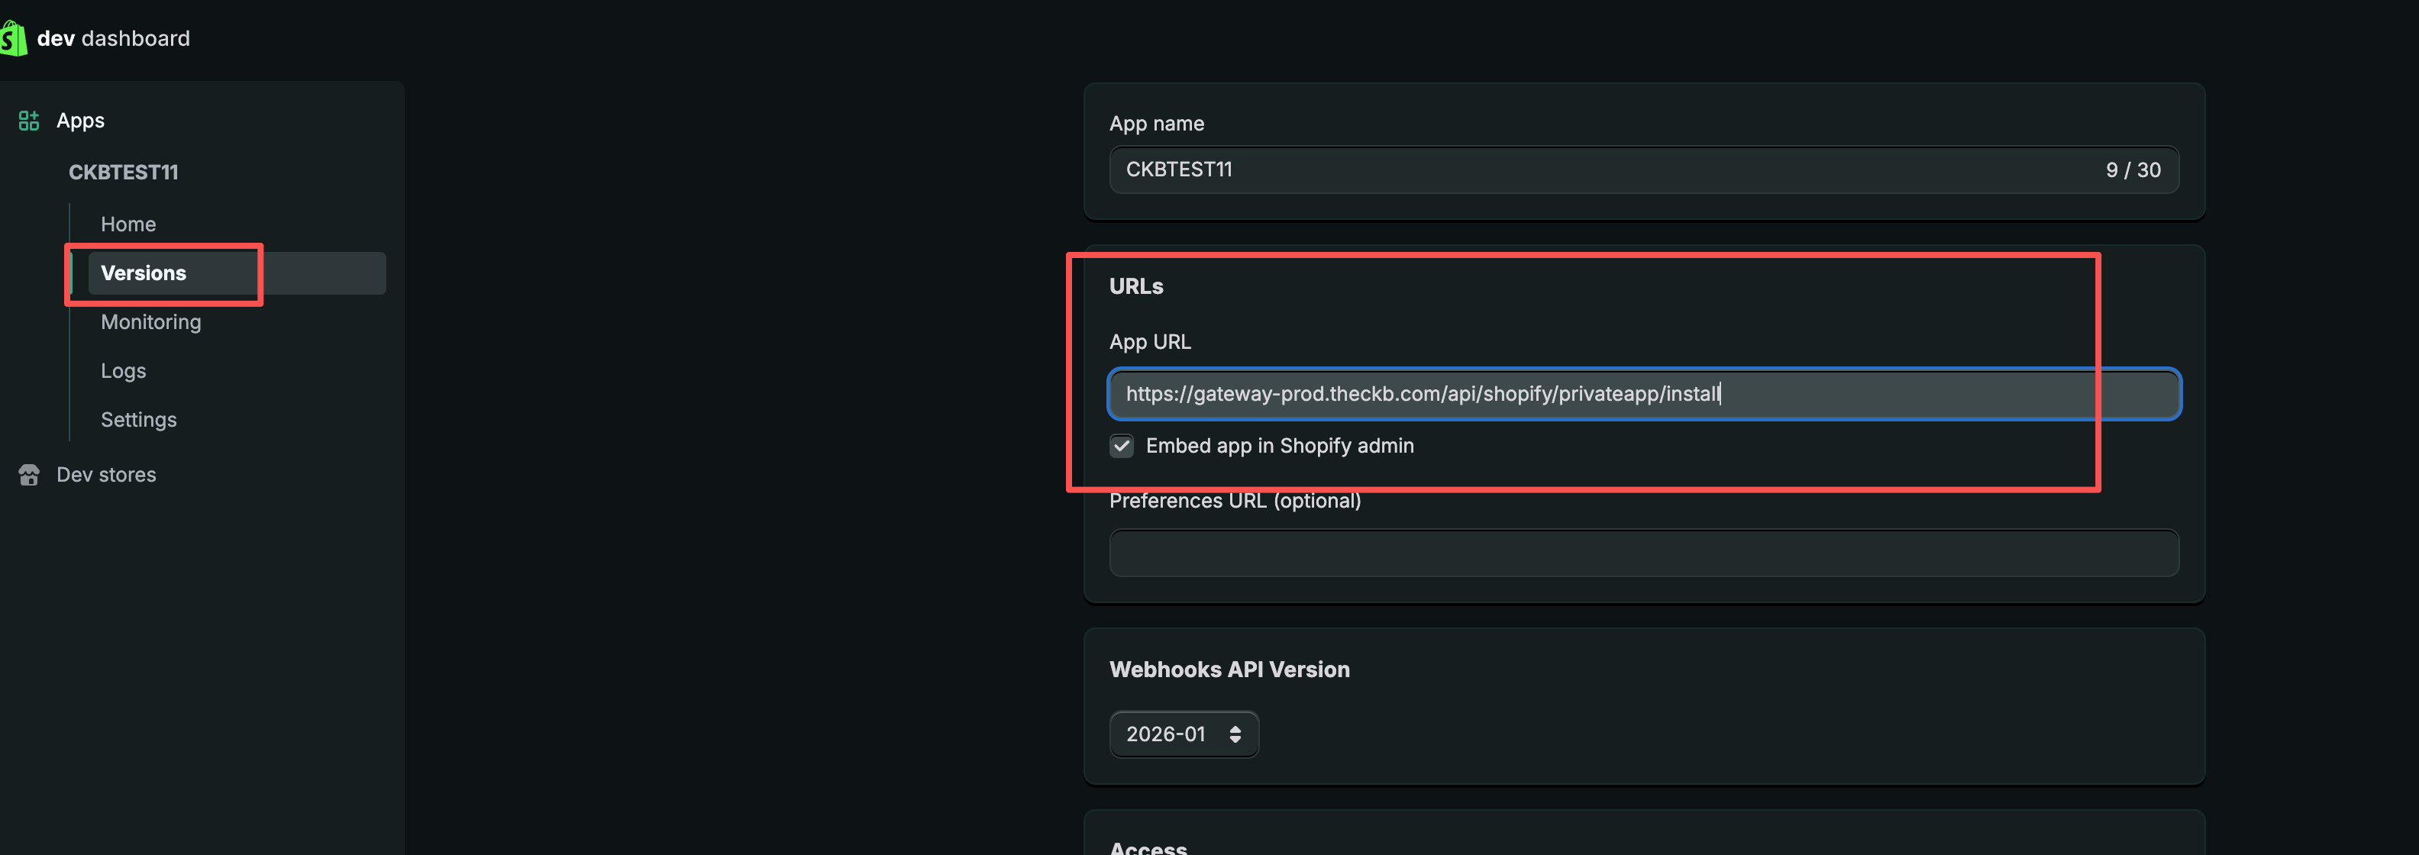Click the Shopify bag logo
2419x855 pixels.
[x=13, y=38]
